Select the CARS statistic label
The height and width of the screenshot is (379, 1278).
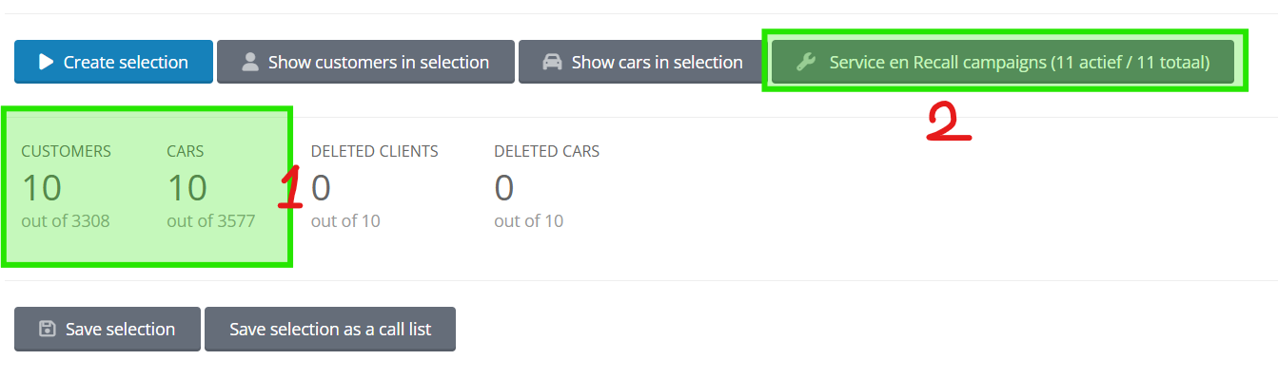[x=186, y=151]
